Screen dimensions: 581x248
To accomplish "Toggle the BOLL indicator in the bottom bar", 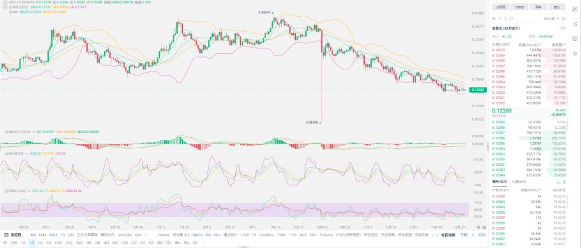I will point(53,235).
